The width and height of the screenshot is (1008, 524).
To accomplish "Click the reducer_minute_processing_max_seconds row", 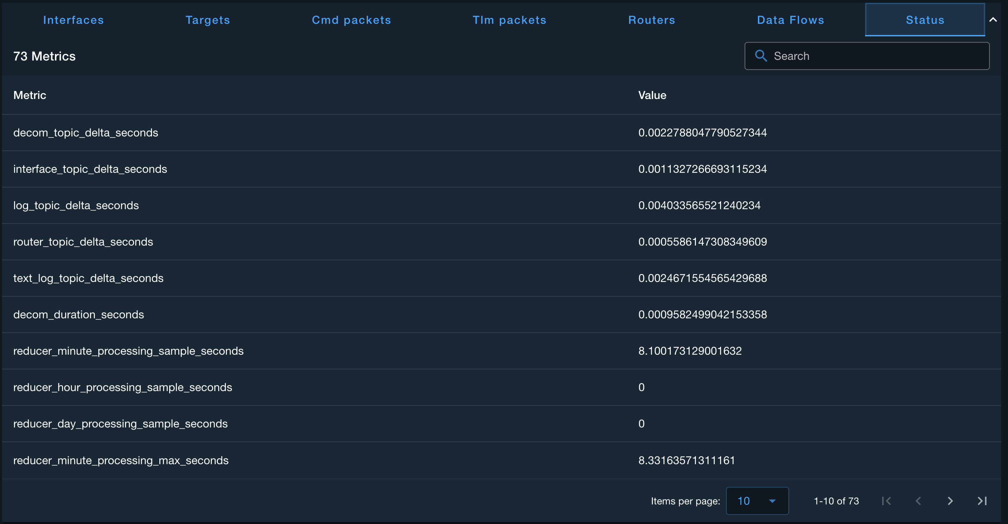I will 121,460.
